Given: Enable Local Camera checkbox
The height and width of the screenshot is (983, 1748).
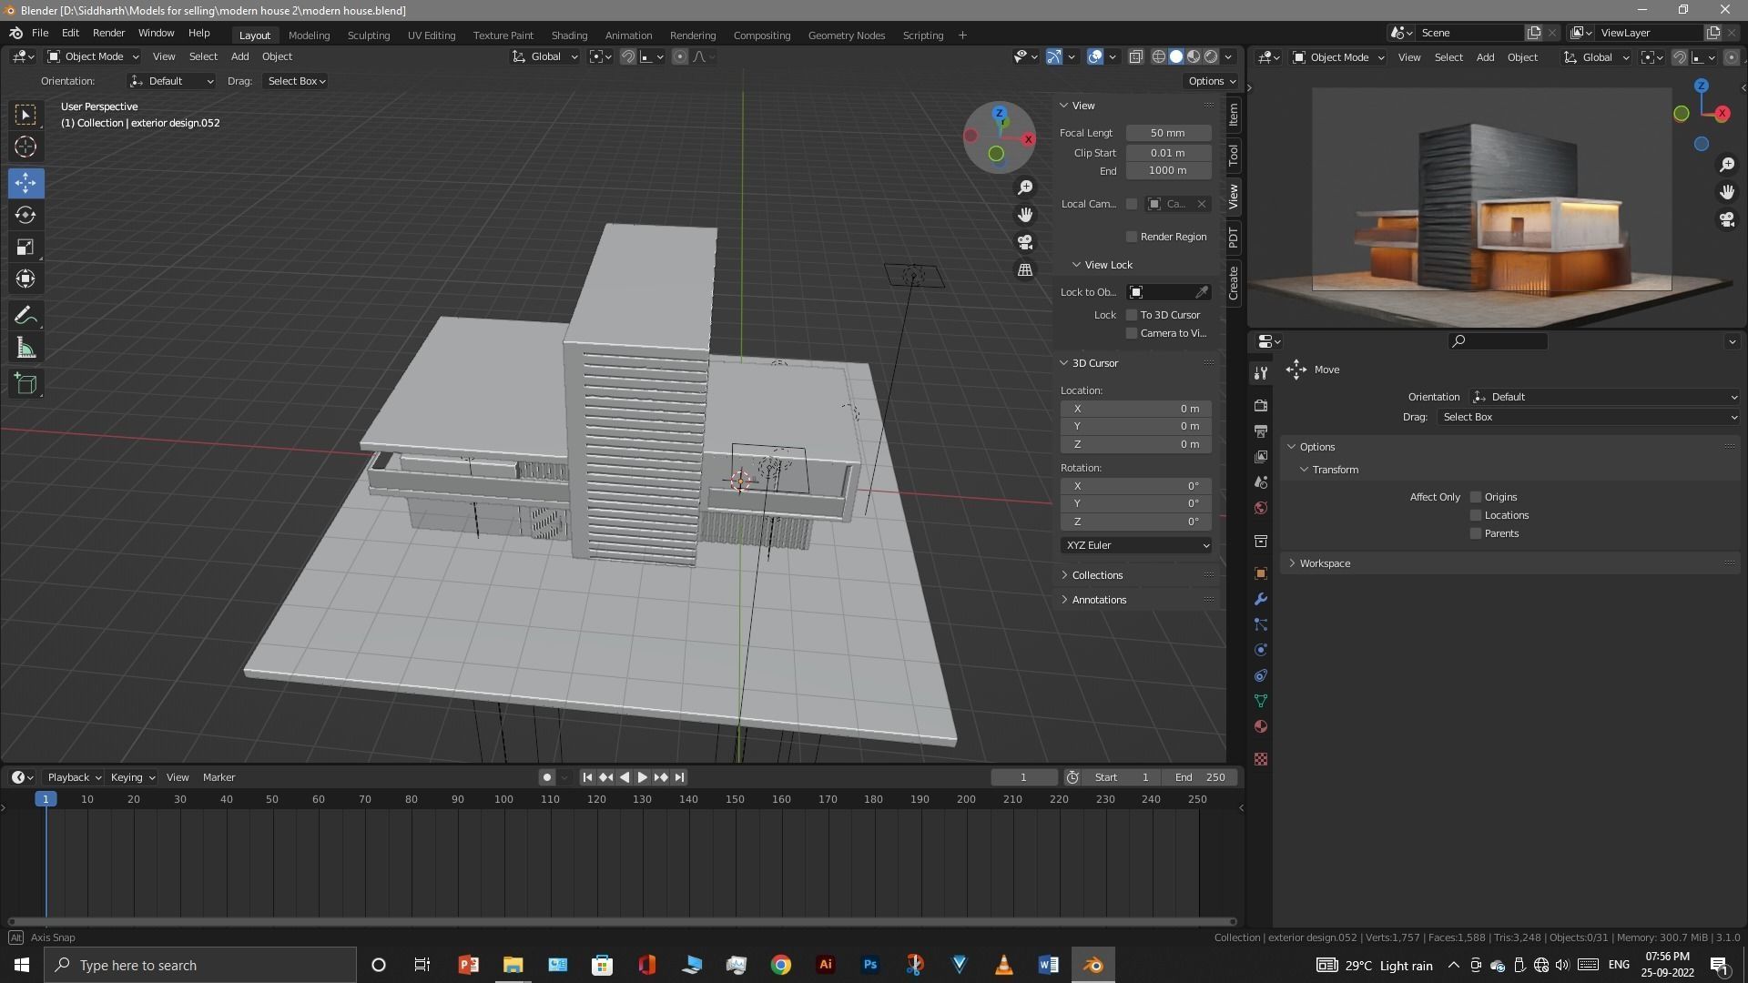Looking at the screenshot, I should pos(1132,204).
